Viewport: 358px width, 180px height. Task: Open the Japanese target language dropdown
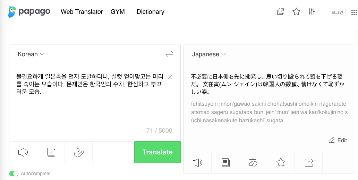[209, 54]
